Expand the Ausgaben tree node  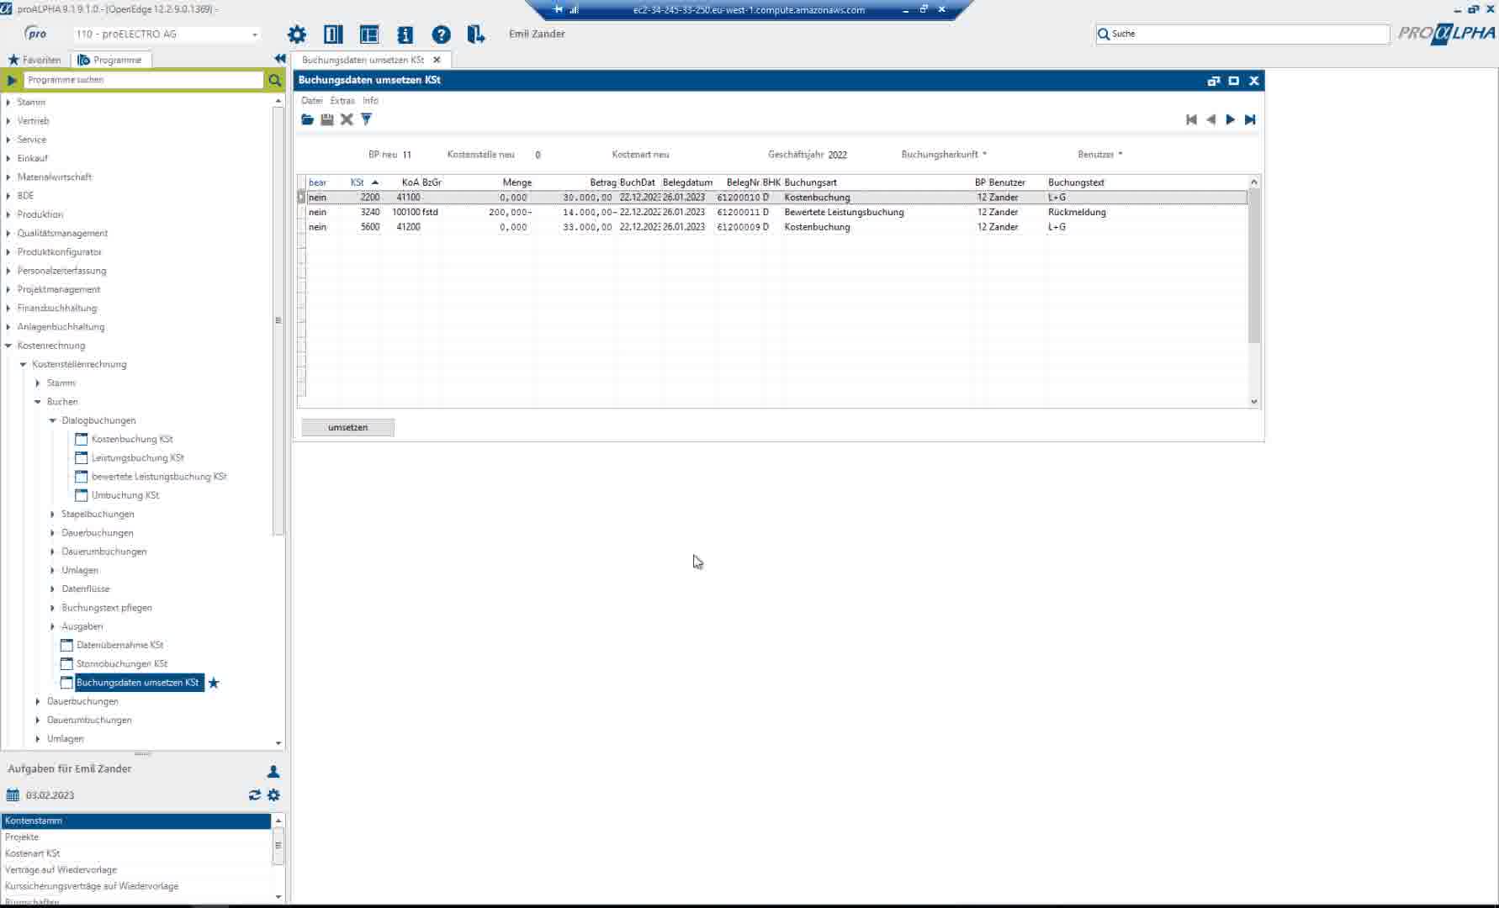pyautogui.click(x=53, y=626)
